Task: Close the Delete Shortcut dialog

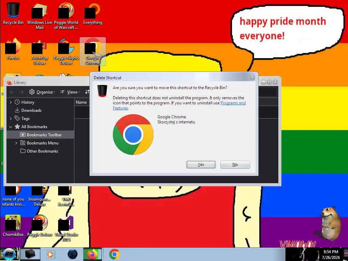Action: pyautogui.click(x=253, y=78)
